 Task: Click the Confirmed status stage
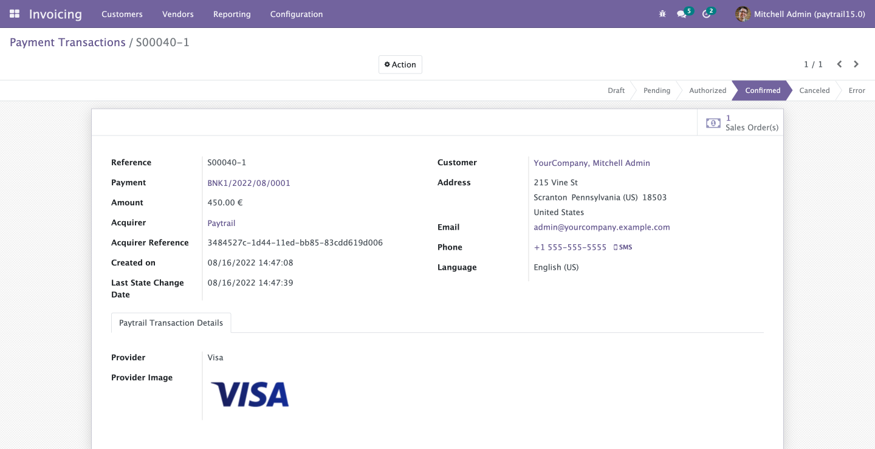tap(763, 91)
